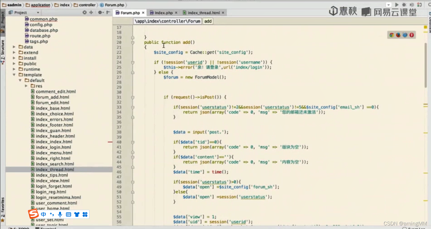This screenshot has height=229, width=431.
Task: Click eadmin breadcrumb in navigation bar
Action: [x=12, y=5]
